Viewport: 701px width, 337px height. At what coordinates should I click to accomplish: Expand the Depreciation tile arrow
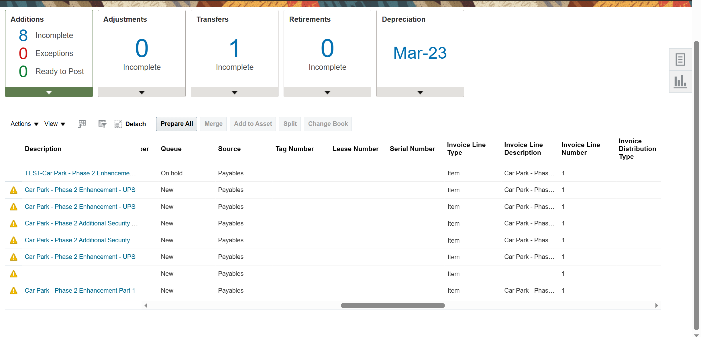pyautogui.click(x=420, y=92)
